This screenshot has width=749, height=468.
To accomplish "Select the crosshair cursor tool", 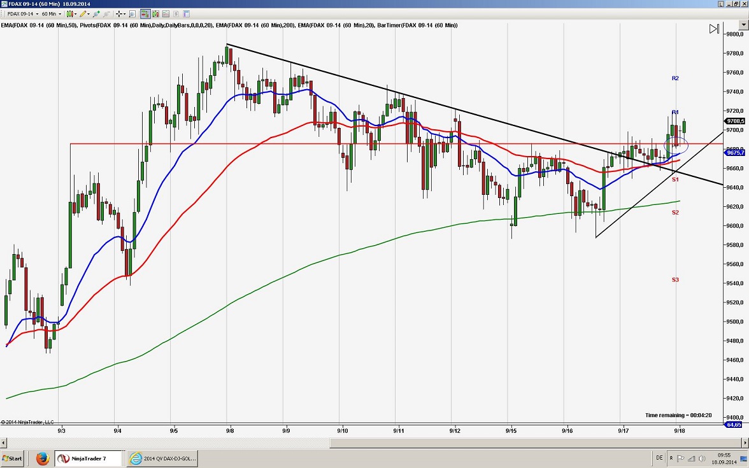I will pos(120,13).
